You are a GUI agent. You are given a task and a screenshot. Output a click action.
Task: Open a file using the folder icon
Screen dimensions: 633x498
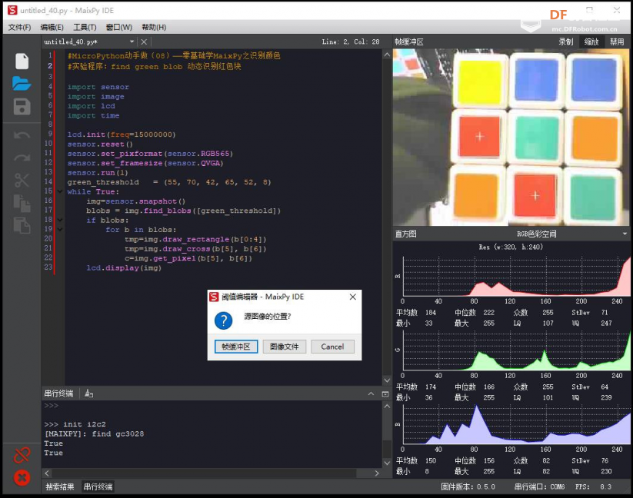pos(22,84)
